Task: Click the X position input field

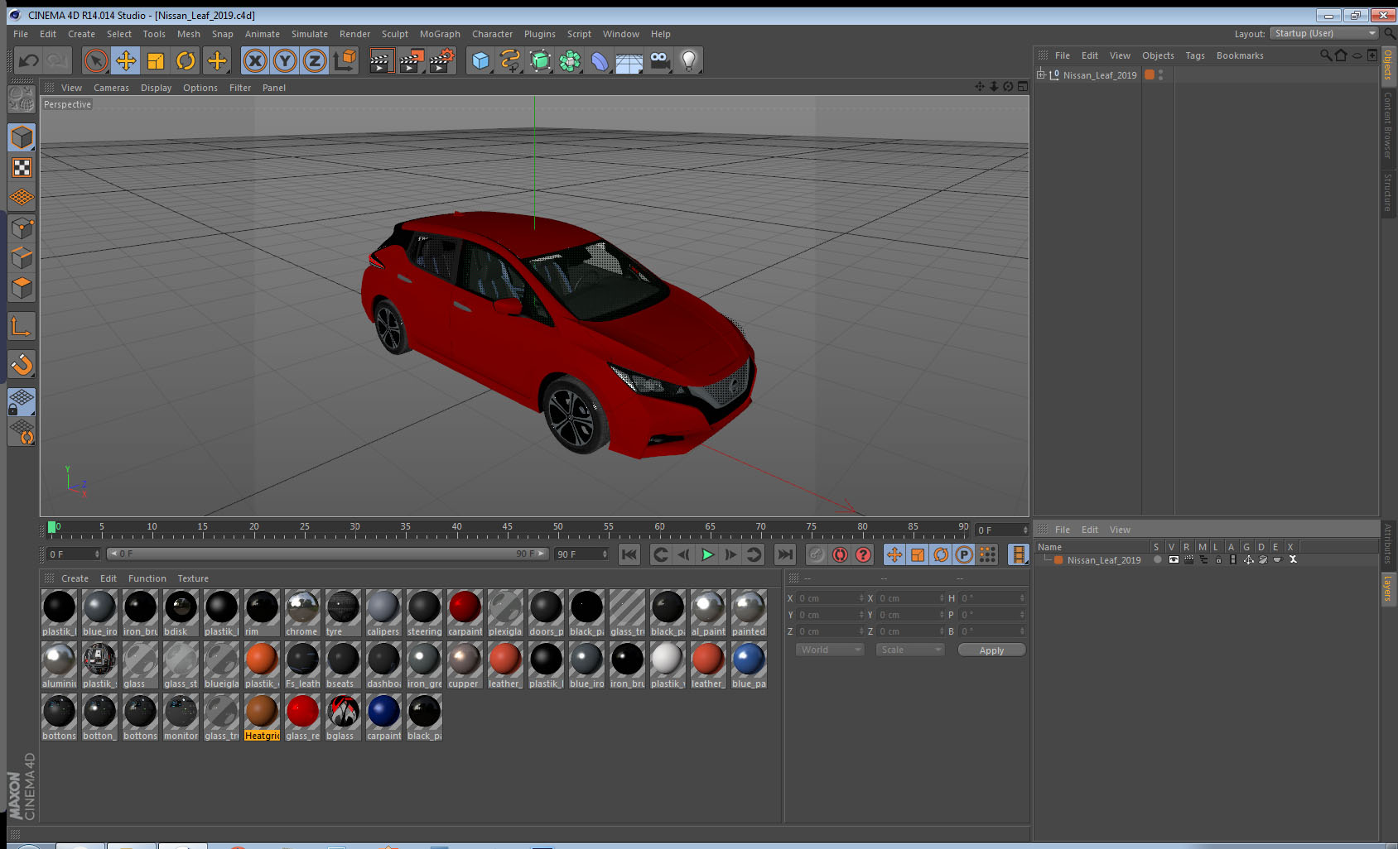Action: (x=829, y=598)
